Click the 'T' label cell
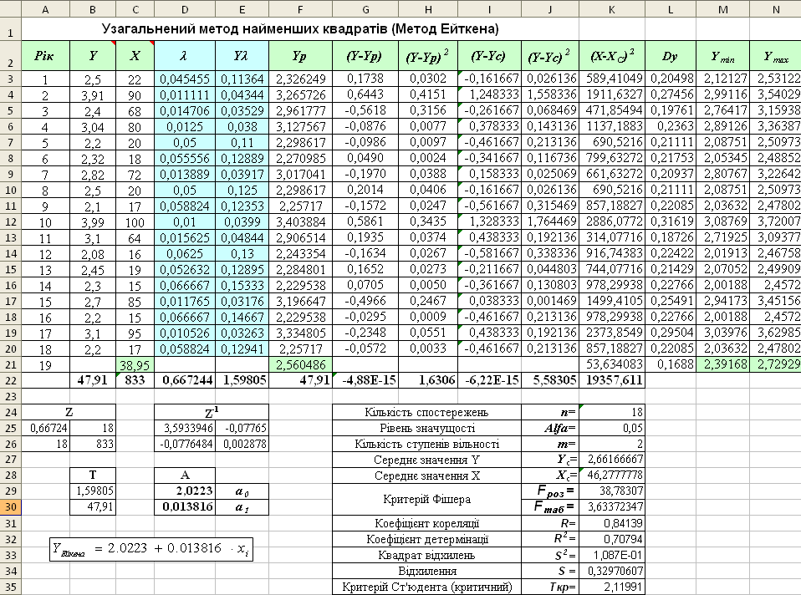 [93, 475]
